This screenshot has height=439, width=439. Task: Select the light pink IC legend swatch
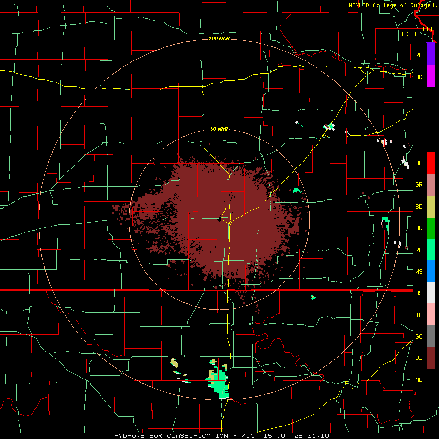pos(431,315)
